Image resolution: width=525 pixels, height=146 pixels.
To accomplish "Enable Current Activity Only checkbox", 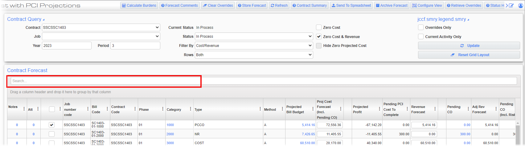I will (421, 36).
